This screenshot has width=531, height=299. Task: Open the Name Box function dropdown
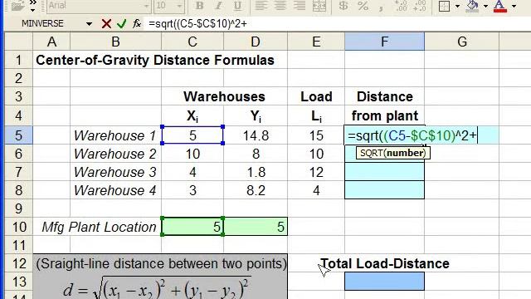pos(89,24)
